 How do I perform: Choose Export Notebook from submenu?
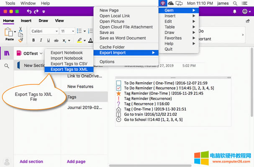[69, 53]
